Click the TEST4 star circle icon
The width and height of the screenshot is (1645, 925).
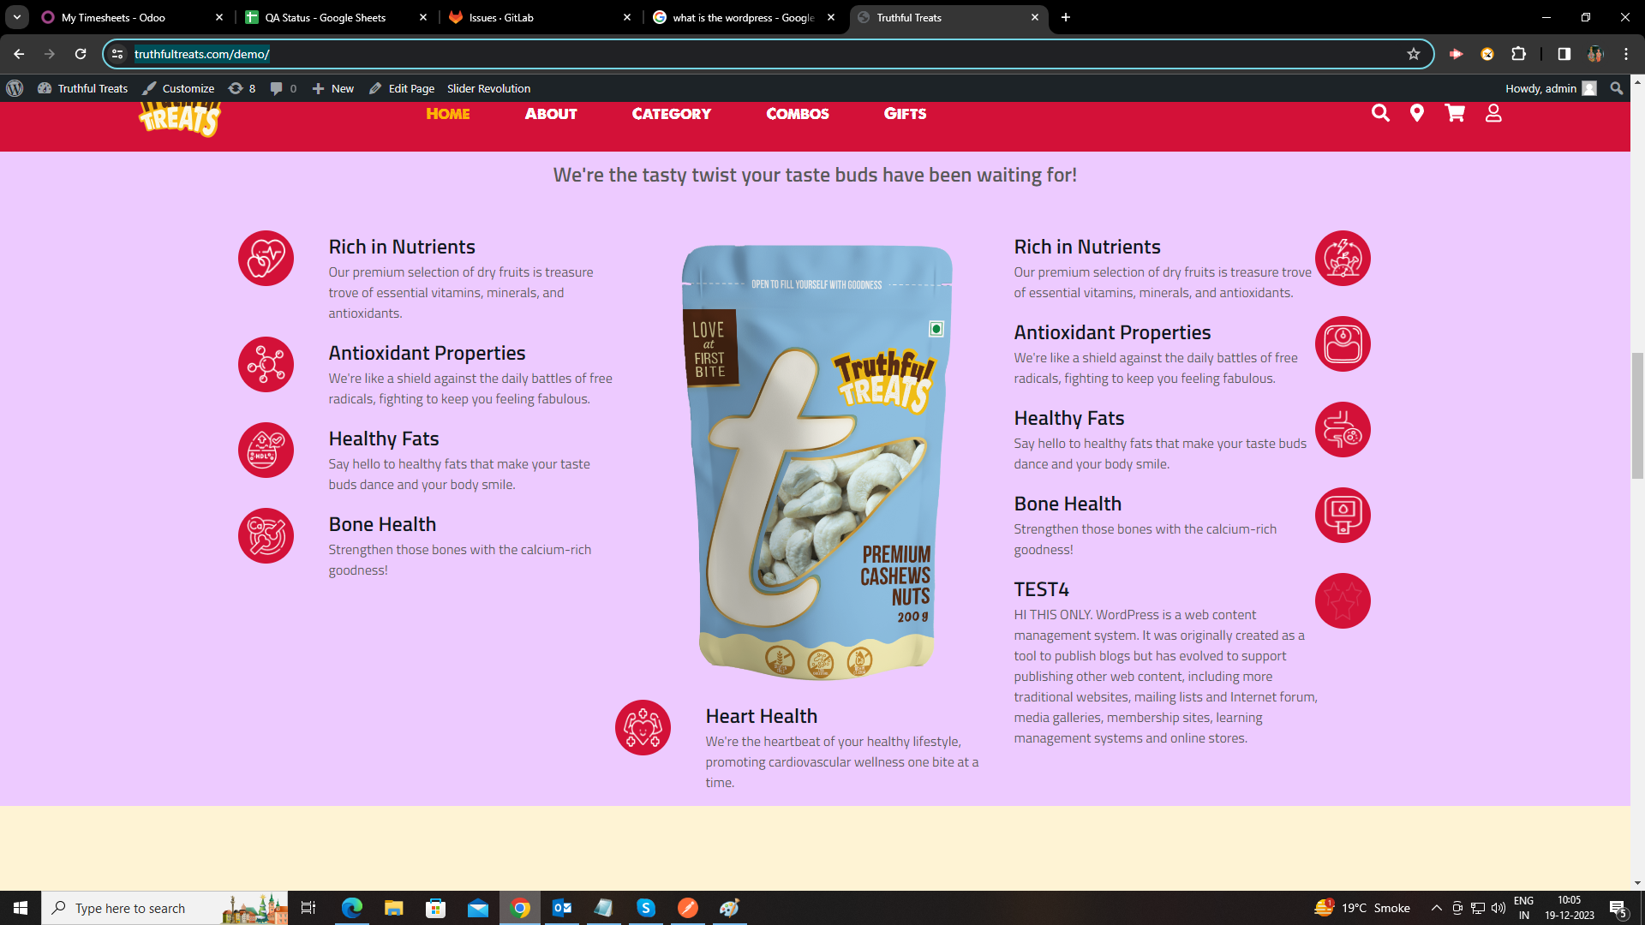pyautogui.click(x=1343, y=600)
